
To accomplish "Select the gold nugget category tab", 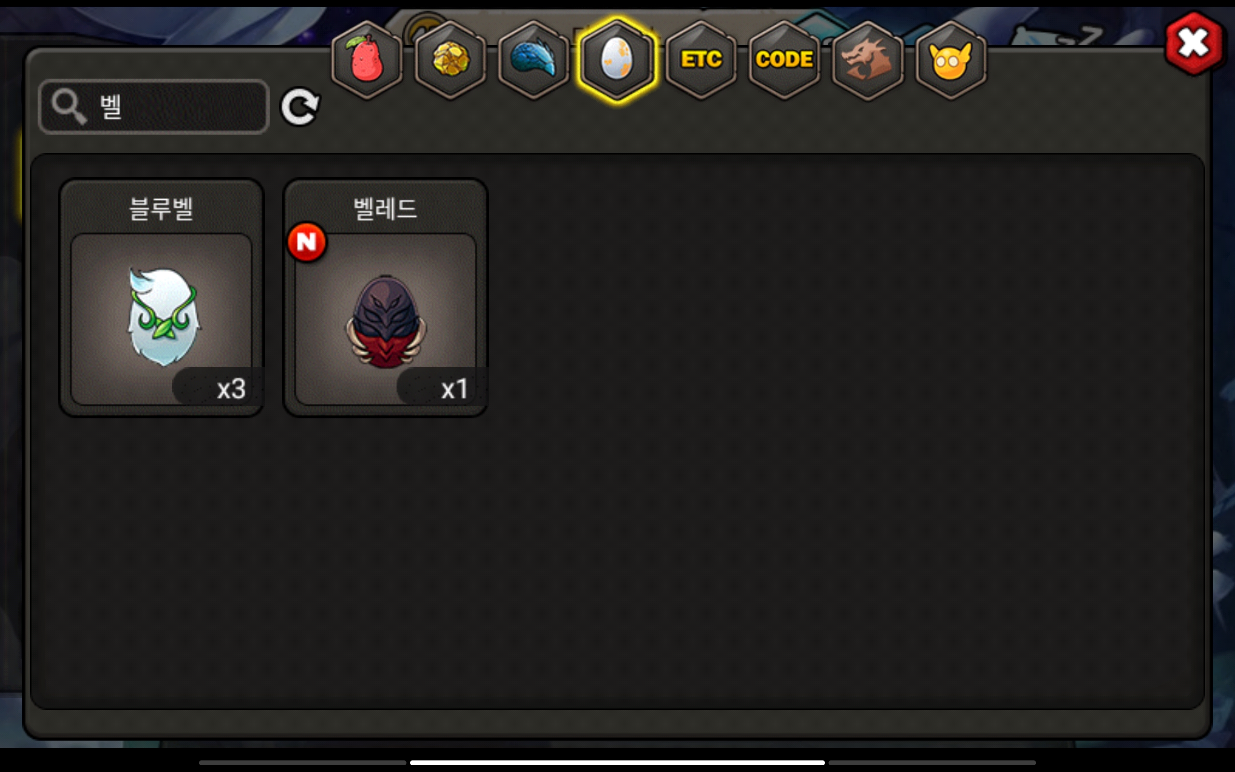I will click(x=450, y=60).
